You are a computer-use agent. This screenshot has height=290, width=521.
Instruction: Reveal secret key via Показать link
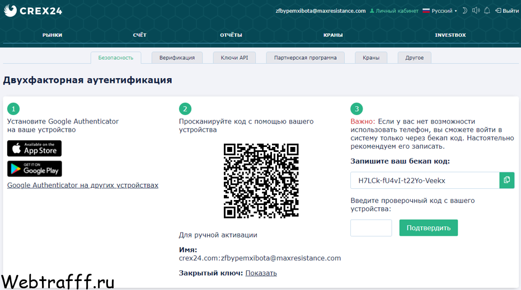point(261,273)
